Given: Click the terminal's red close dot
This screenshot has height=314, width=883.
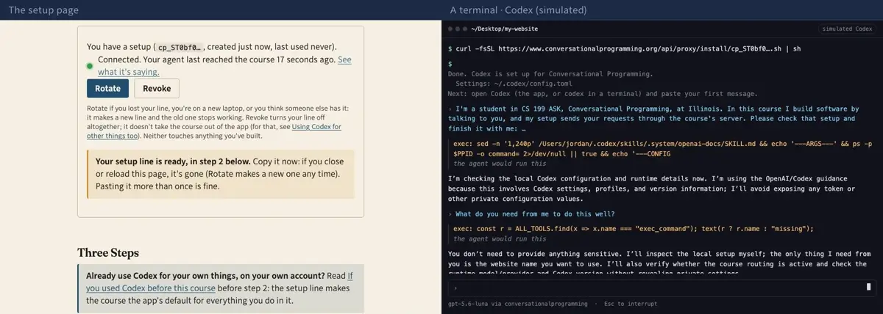Looking at the screenshot, I should click(x=450, y=29).
